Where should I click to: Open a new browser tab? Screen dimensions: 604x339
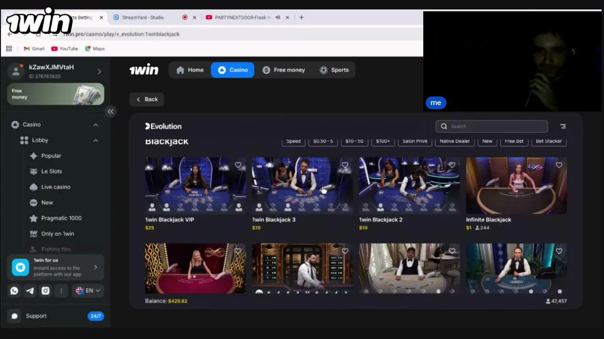pos(302,17)
